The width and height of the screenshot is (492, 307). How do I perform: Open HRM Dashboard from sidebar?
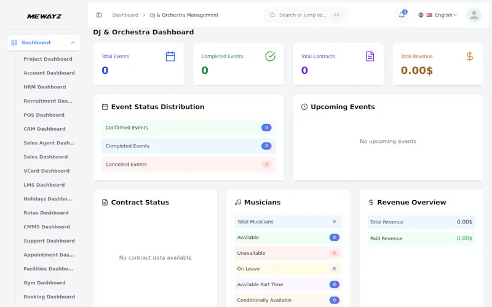click(44, 87)
